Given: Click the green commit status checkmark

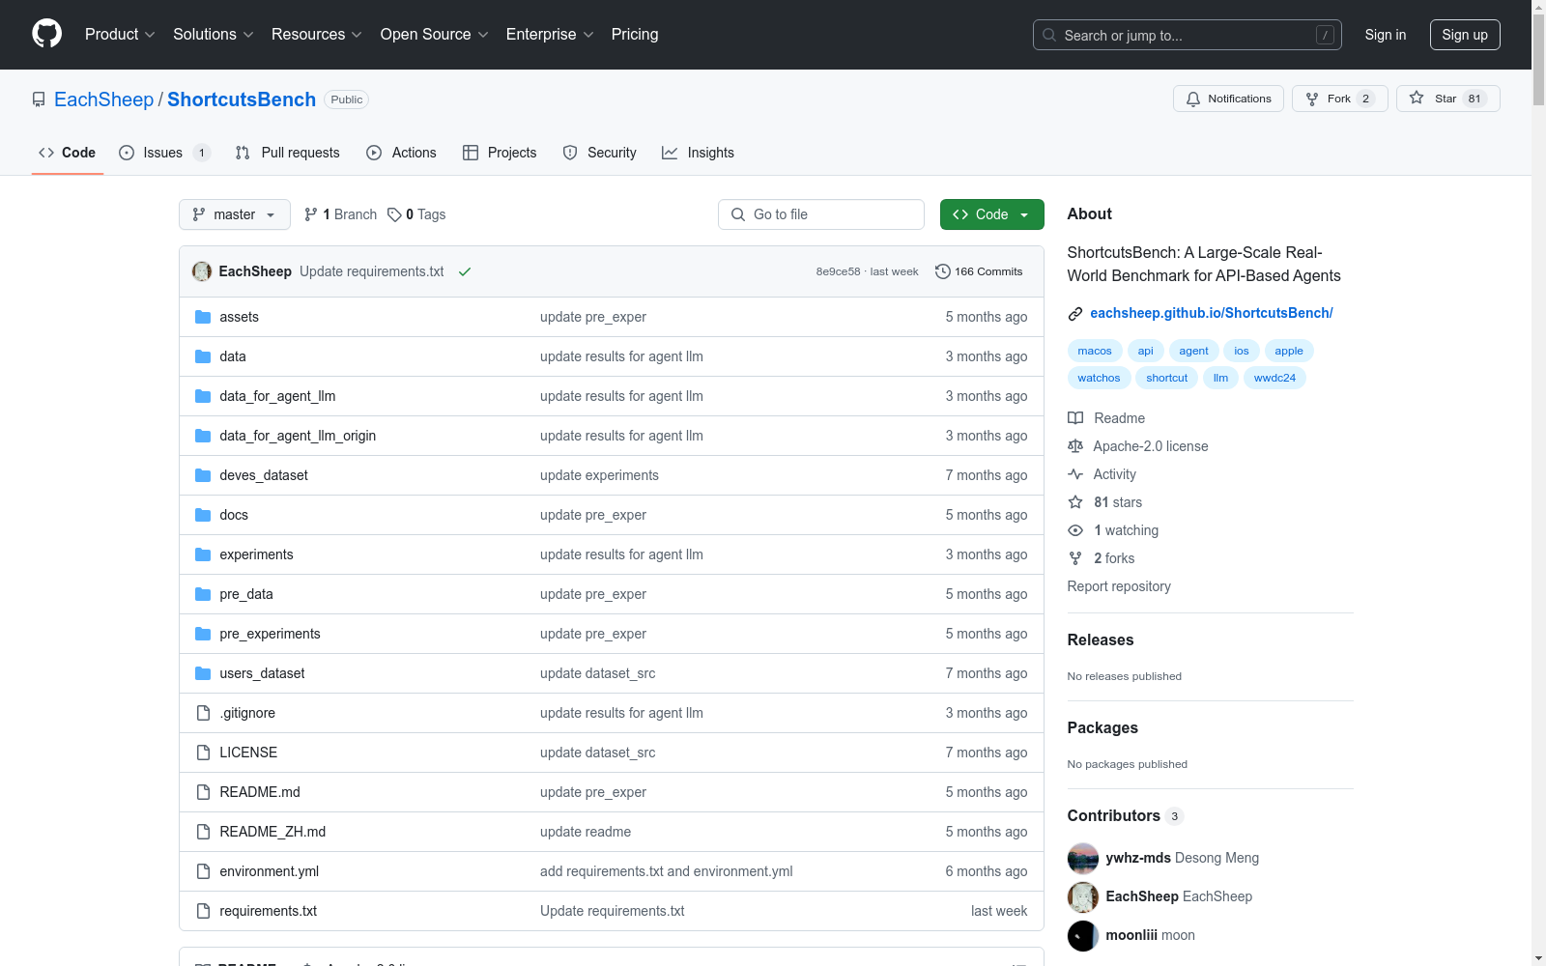Looking at the screenshot, I should pyautogui.click(x=465, y=271).
